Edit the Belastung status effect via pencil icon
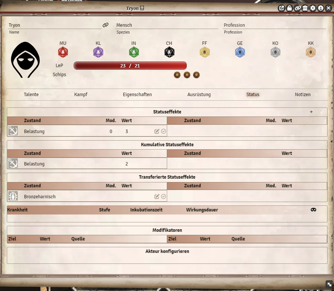334x291 pixels. click(157, 131)
